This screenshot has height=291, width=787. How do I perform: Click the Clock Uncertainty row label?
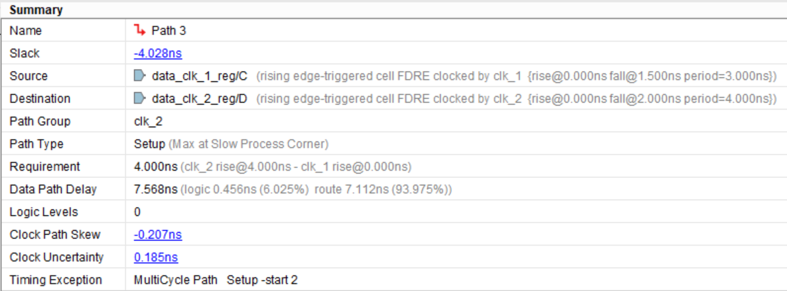click(x=57, y=257)
